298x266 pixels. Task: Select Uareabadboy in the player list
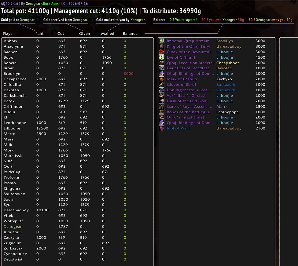pyautogui.click(x=16, y=210)
